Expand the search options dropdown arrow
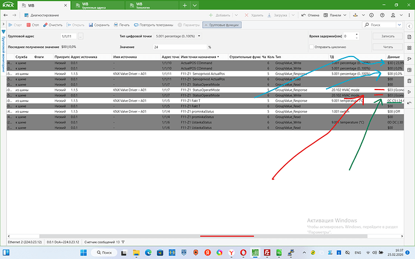The height and width of the screenshot is (259, 415). tap(399, 25)
